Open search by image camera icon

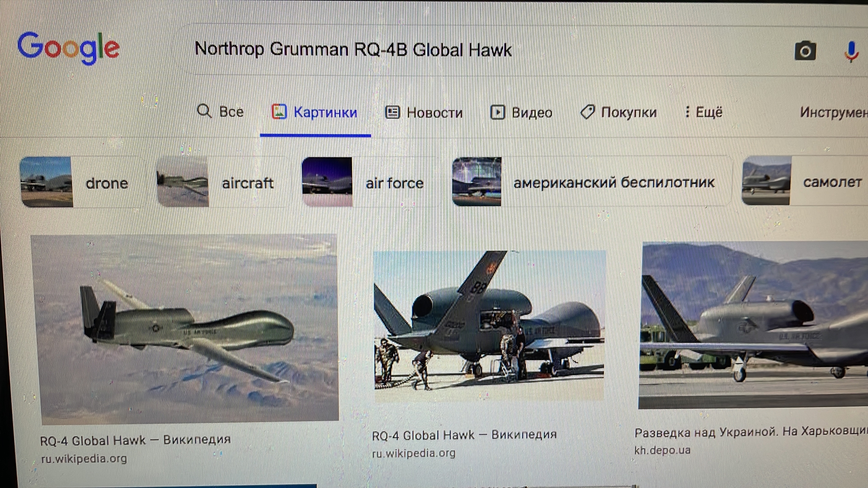(x=805, y=52)
